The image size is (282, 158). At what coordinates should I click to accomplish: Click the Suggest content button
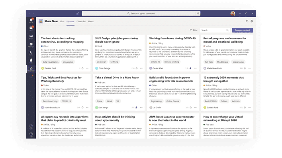pos(242,30)
